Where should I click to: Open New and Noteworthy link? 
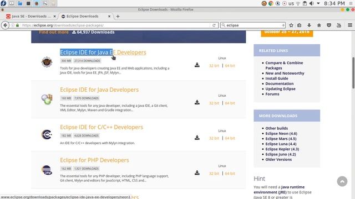(285, 74)
